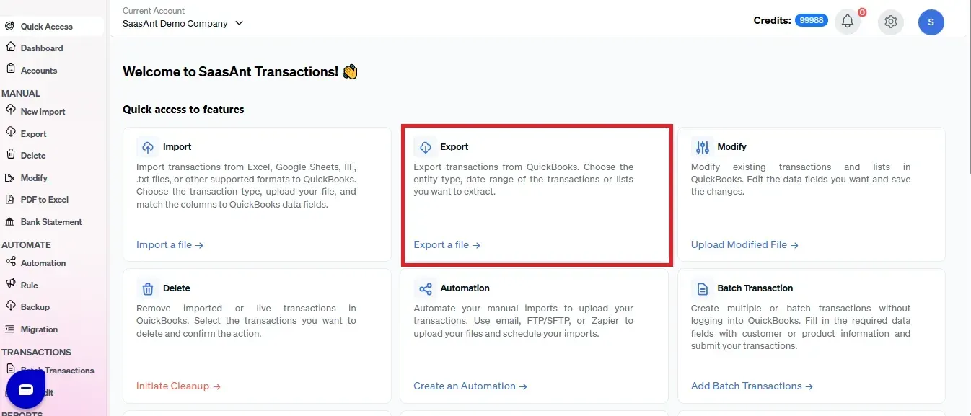Click the Import card cloud-upload icon
The height and width of the screenshot is (416, 971).
coord(148,147)
